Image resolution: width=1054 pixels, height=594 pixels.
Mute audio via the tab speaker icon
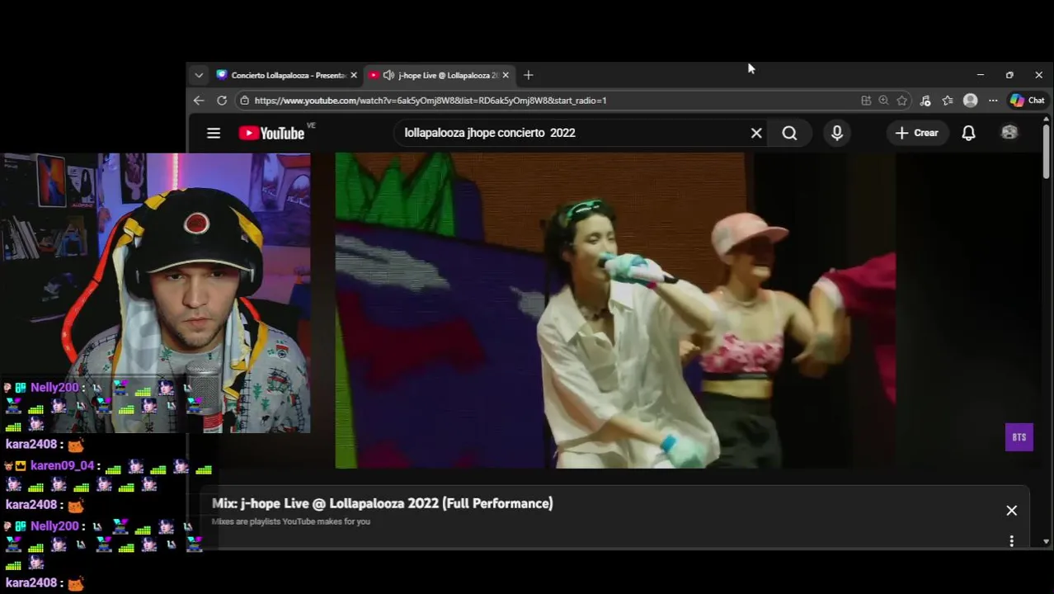click(388, 75)
